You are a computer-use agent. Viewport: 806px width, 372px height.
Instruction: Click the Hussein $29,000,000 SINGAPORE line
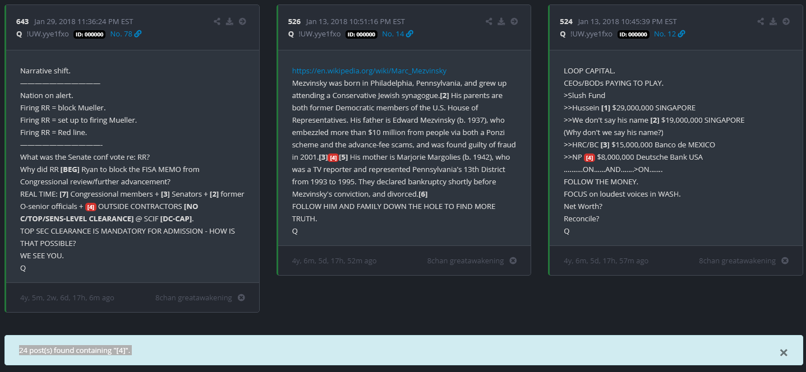point(629,108)
